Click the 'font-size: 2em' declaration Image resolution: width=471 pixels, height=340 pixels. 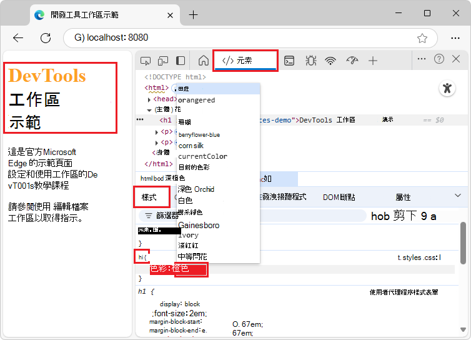coord(180,314)
